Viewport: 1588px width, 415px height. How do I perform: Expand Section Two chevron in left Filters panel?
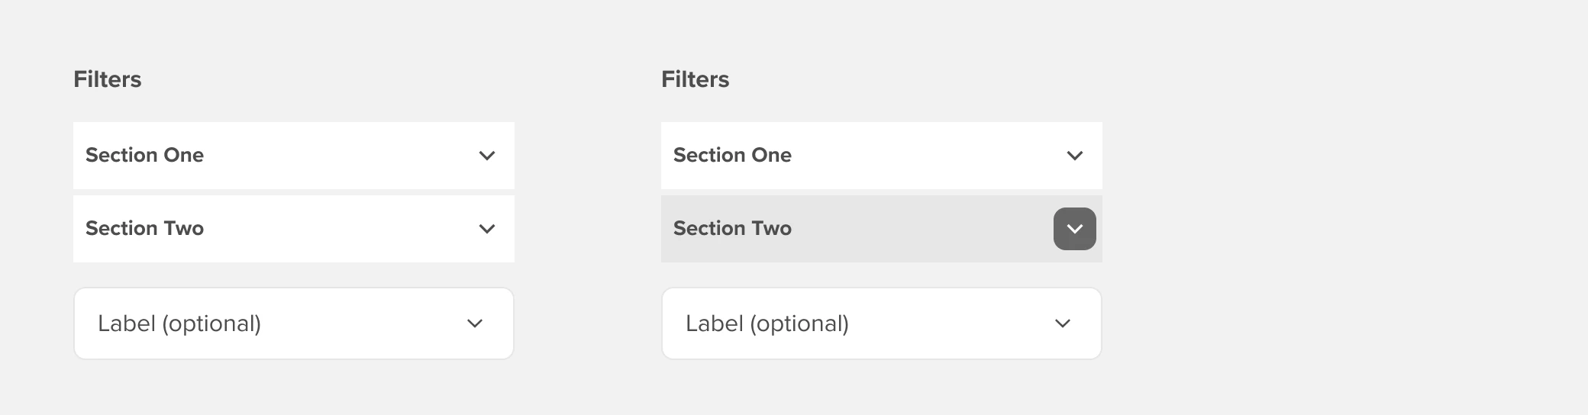pos(487,229)
